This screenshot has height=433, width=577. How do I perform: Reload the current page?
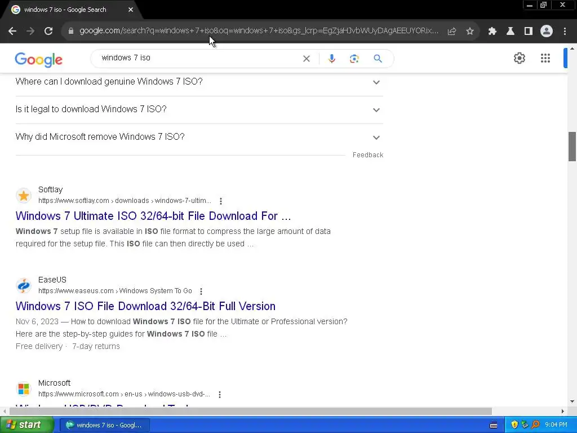coord(48,32)
